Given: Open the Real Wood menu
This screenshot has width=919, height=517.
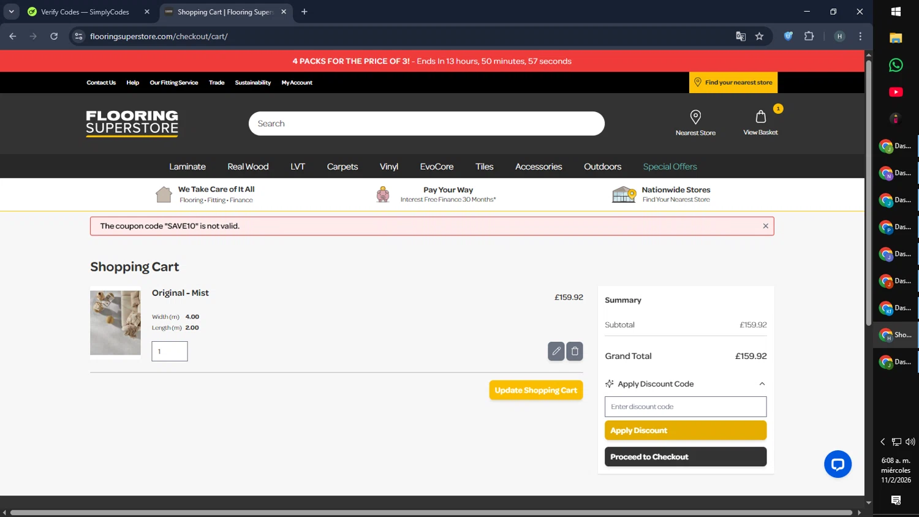Looking at the screenshot, I should (x=248, y=167).
